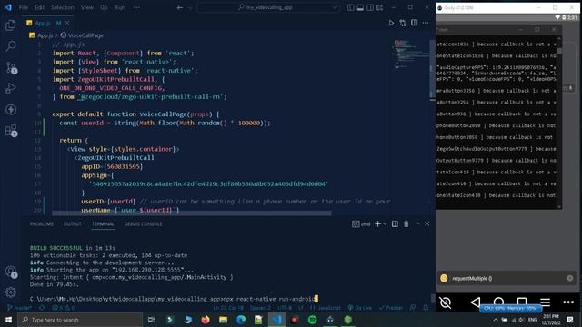Image resolution: width=582 pixels, height=327 pixels.
Task: Switch to the PROBLEMS tab
Action: [x=42, y=224]
